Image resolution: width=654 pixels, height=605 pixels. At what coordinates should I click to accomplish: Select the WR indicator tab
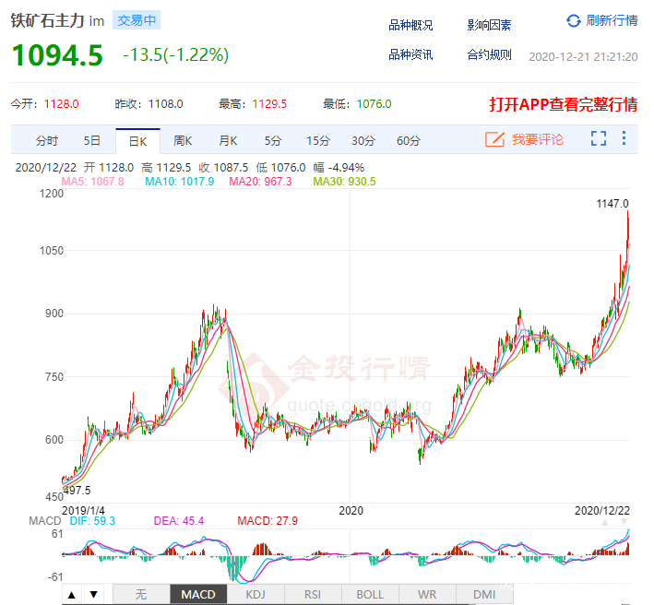(427, 595)
